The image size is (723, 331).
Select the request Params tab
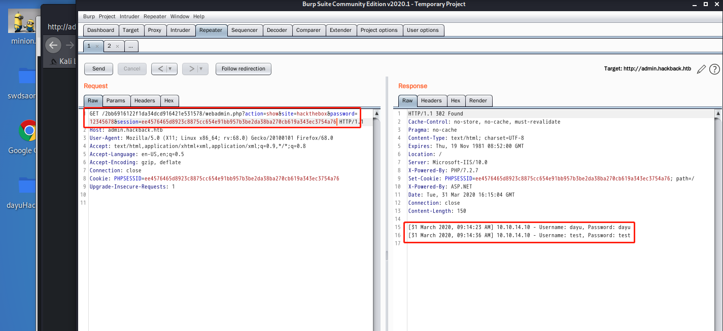point(116,101)
